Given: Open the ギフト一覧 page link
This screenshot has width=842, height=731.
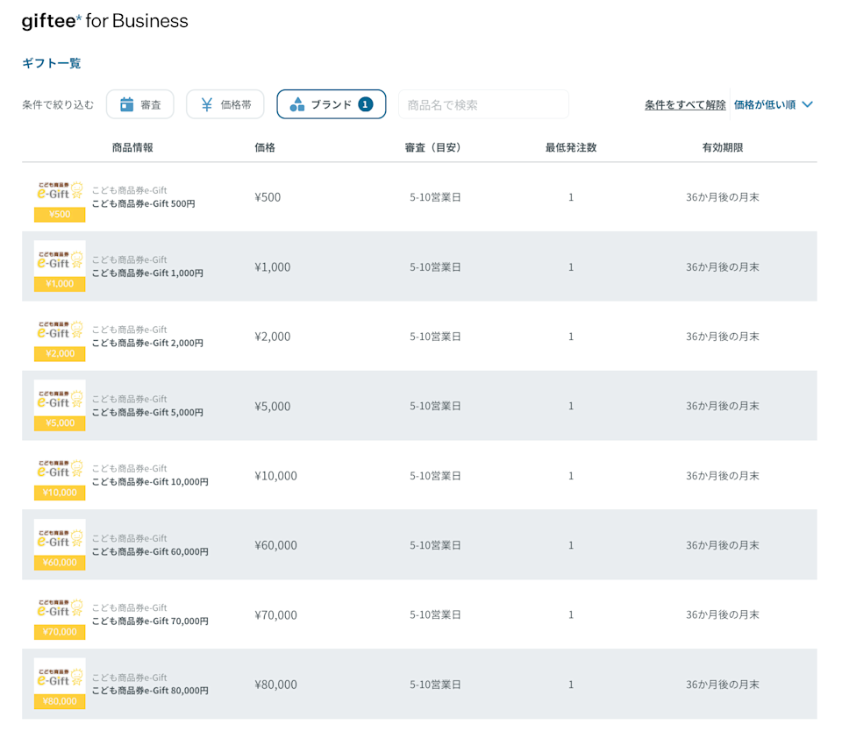Looking at the screenshot, I should click(52, 63).
